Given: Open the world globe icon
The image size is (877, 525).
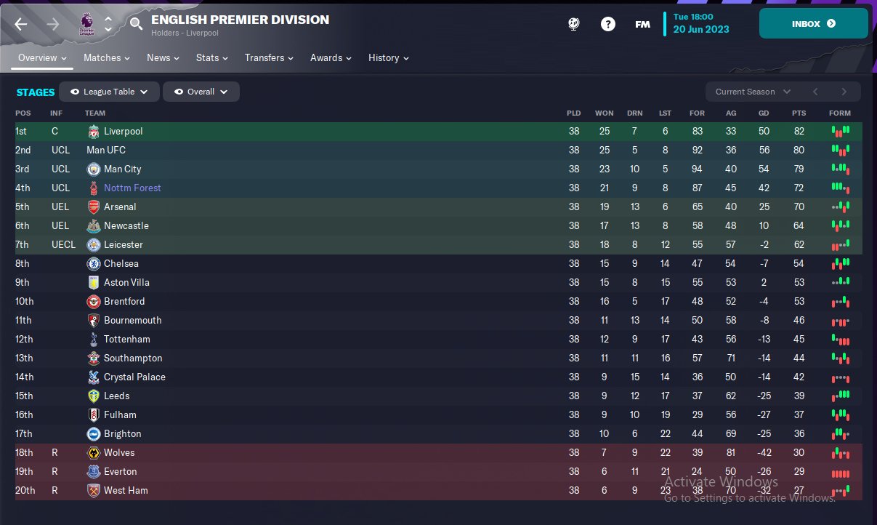Looking at the screenshot, I should click(x=574, y=24).
